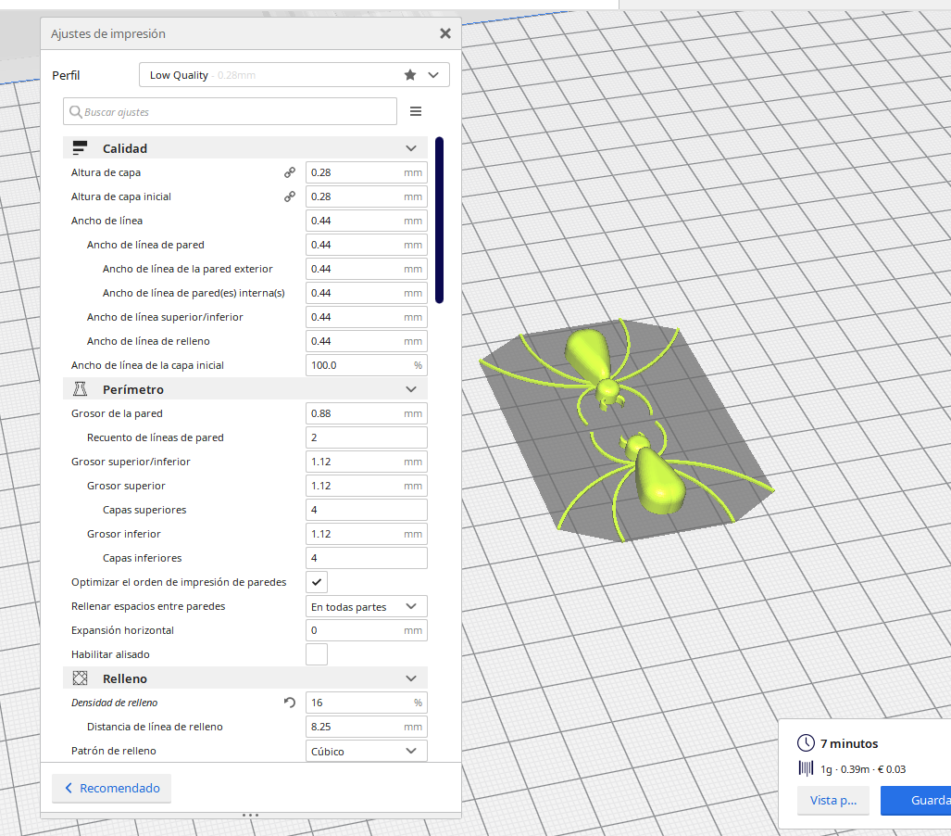Edit Ancho de línea de relleno value

click(367, 341)
